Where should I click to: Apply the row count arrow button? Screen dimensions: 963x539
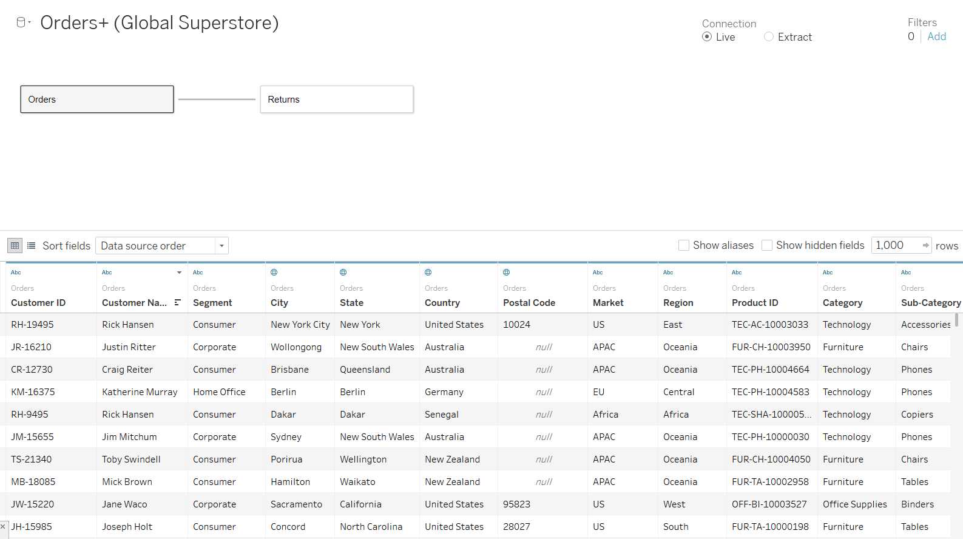[x=925, y=245]
